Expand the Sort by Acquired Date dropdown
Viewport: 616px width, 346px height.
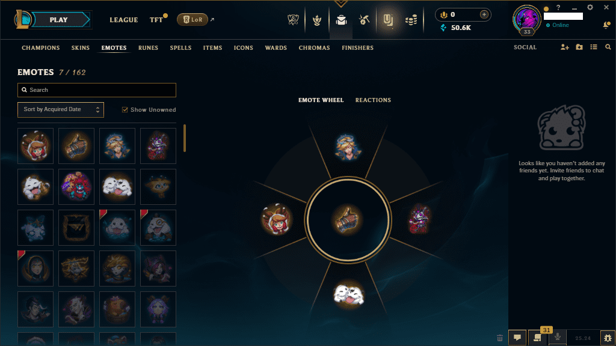tap(61, 110)
